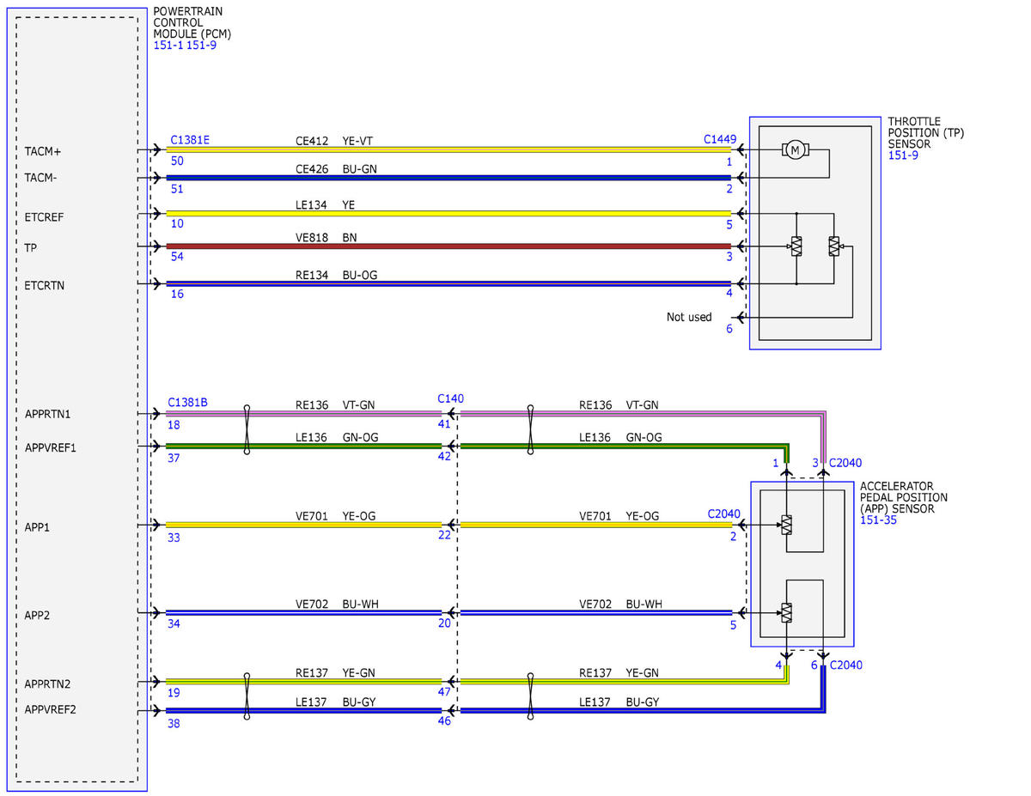
Task: Click the CE412 YE-VT wire label
Action: coord(336,141)
